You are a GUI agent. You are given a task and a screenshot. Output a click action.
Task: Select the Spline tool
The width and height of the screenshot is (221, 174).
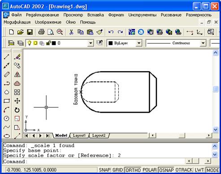[7, 127]
